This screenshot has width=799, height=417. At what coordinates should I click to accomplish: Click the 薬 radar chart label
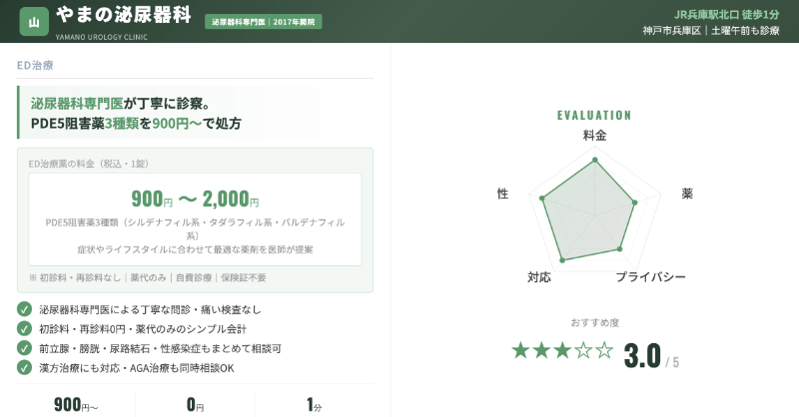coord(687,193)
